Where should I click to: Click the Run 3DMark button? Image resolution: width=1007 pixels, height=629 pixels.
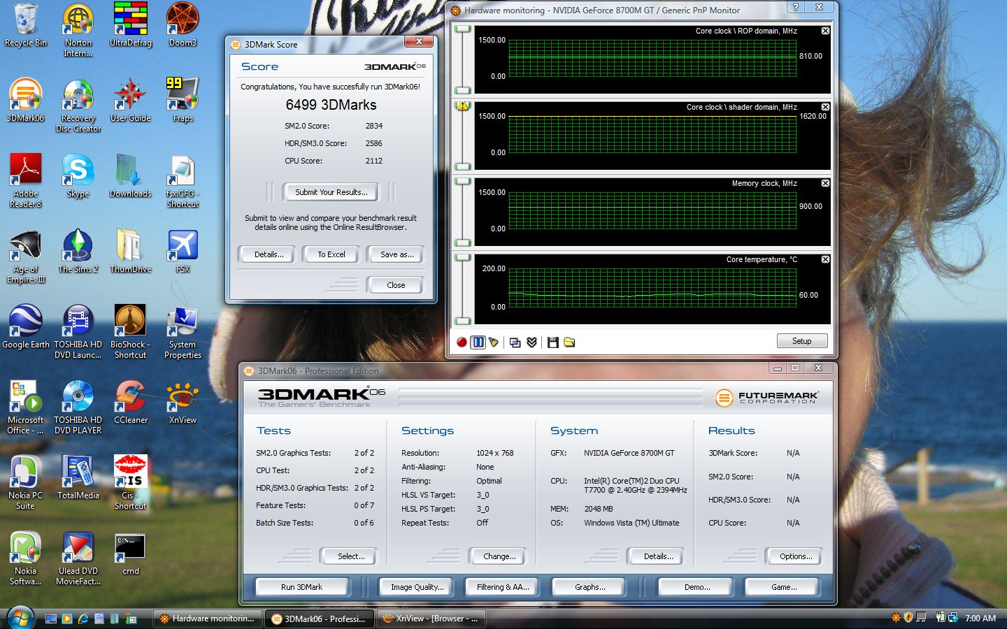click(x=301, y=587)
